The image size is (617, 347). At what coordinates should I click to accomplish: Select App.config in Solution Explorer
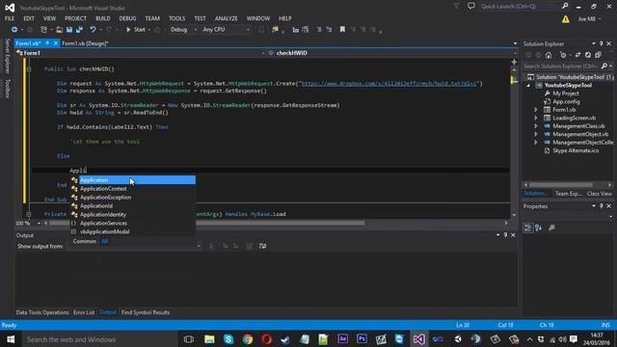(x=566, y=101)
